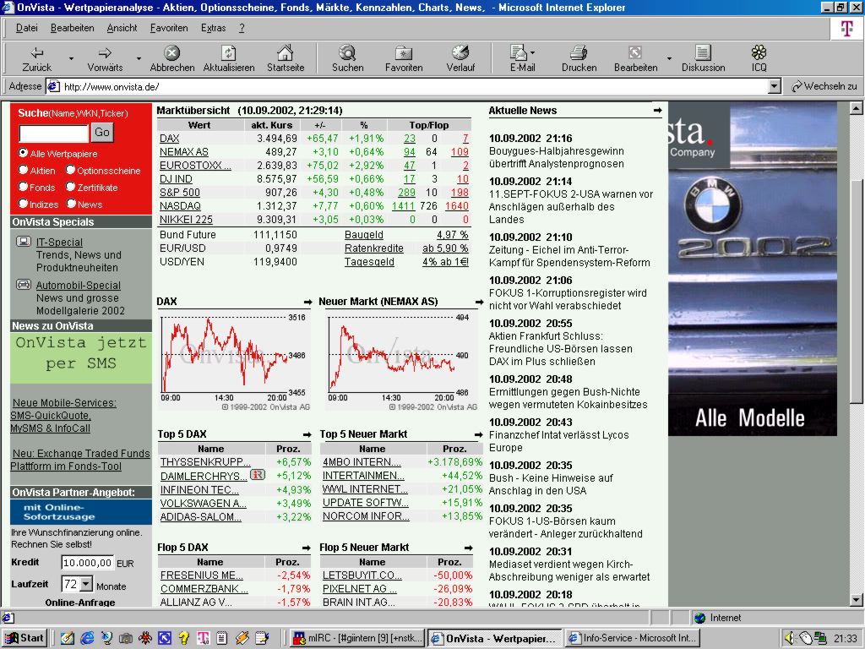Open the Verlauf history icon

click(460, 57)
